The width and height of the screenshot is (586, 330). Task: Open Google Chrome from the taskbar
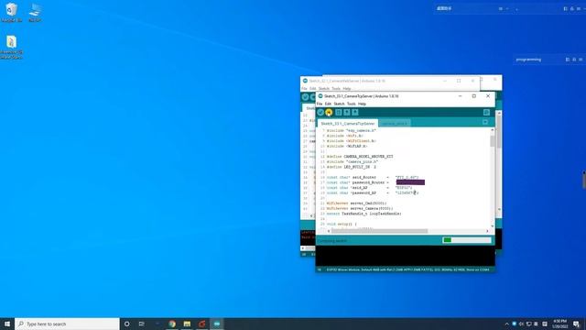tap(172, 324)
